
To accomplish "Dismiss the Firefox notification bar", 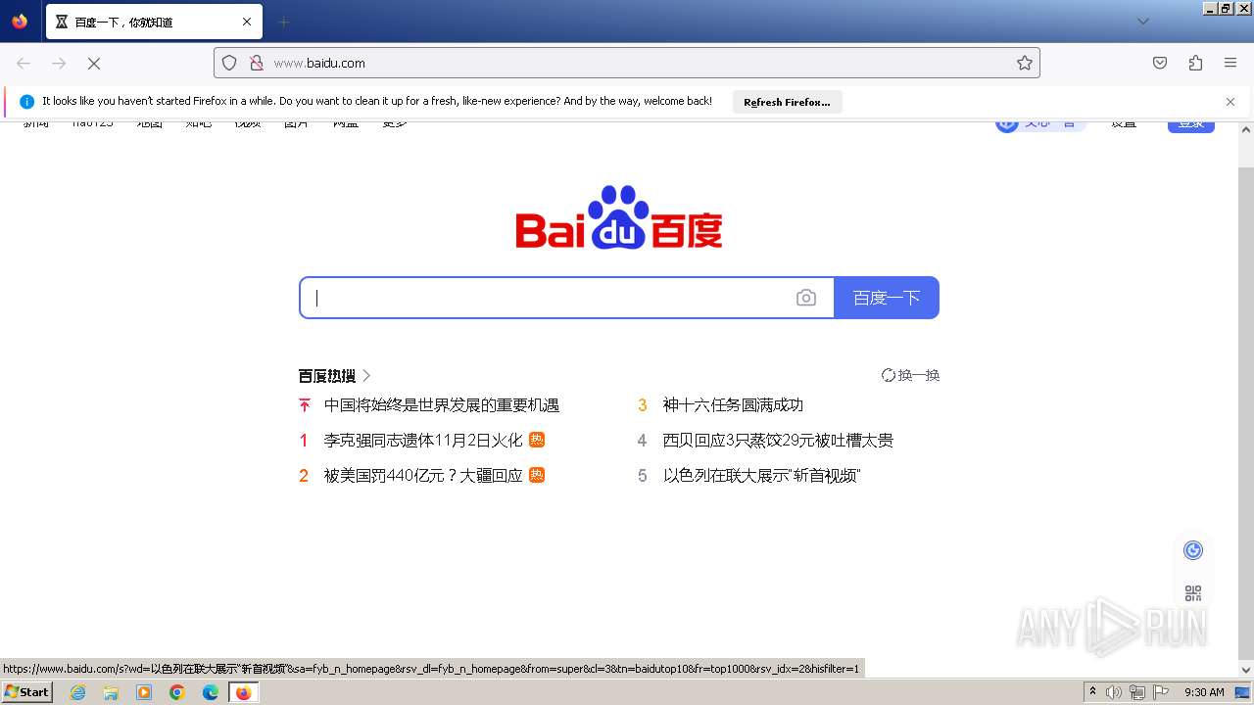I will [1230, 102].
